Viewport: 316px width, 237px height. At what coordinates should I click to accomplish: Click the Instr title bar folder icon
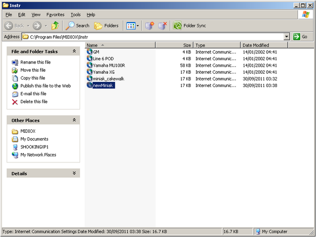(5, 5)
